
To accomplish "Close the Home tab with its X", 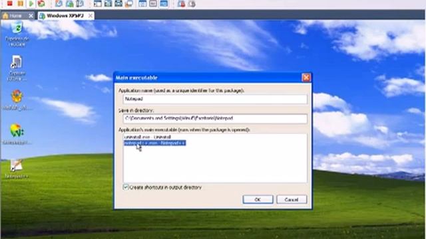I will coord(31,16).
